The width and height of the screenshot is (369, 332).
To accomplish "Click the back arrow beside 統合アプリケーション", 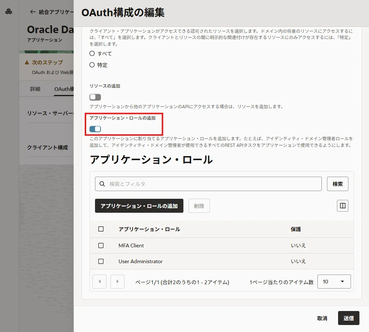I will click(x=33, y=11).
